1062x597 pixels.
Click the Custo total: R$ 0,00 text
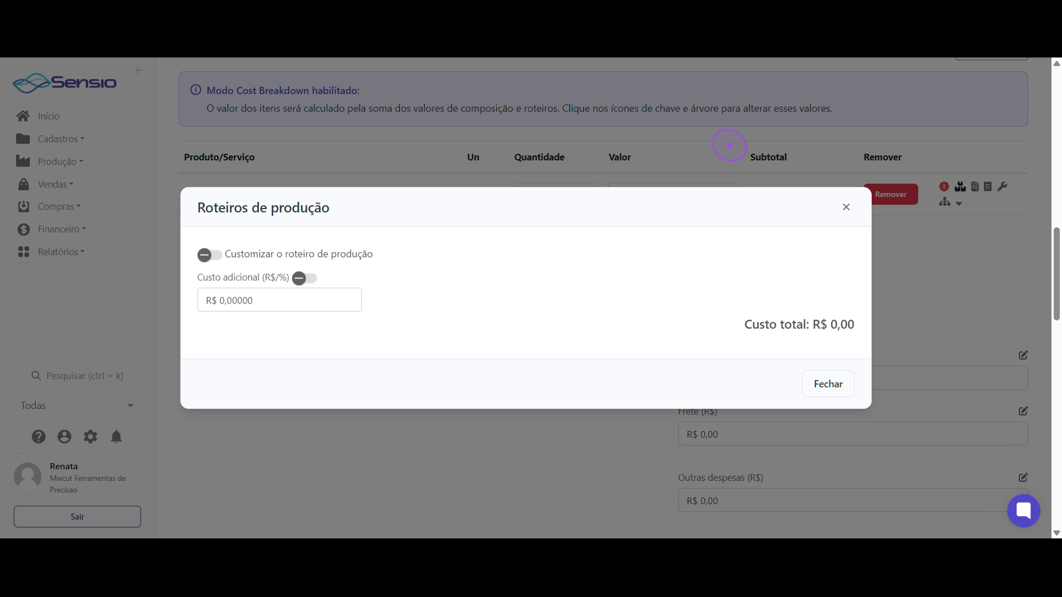pyautogui.click(x=799, y=324)
